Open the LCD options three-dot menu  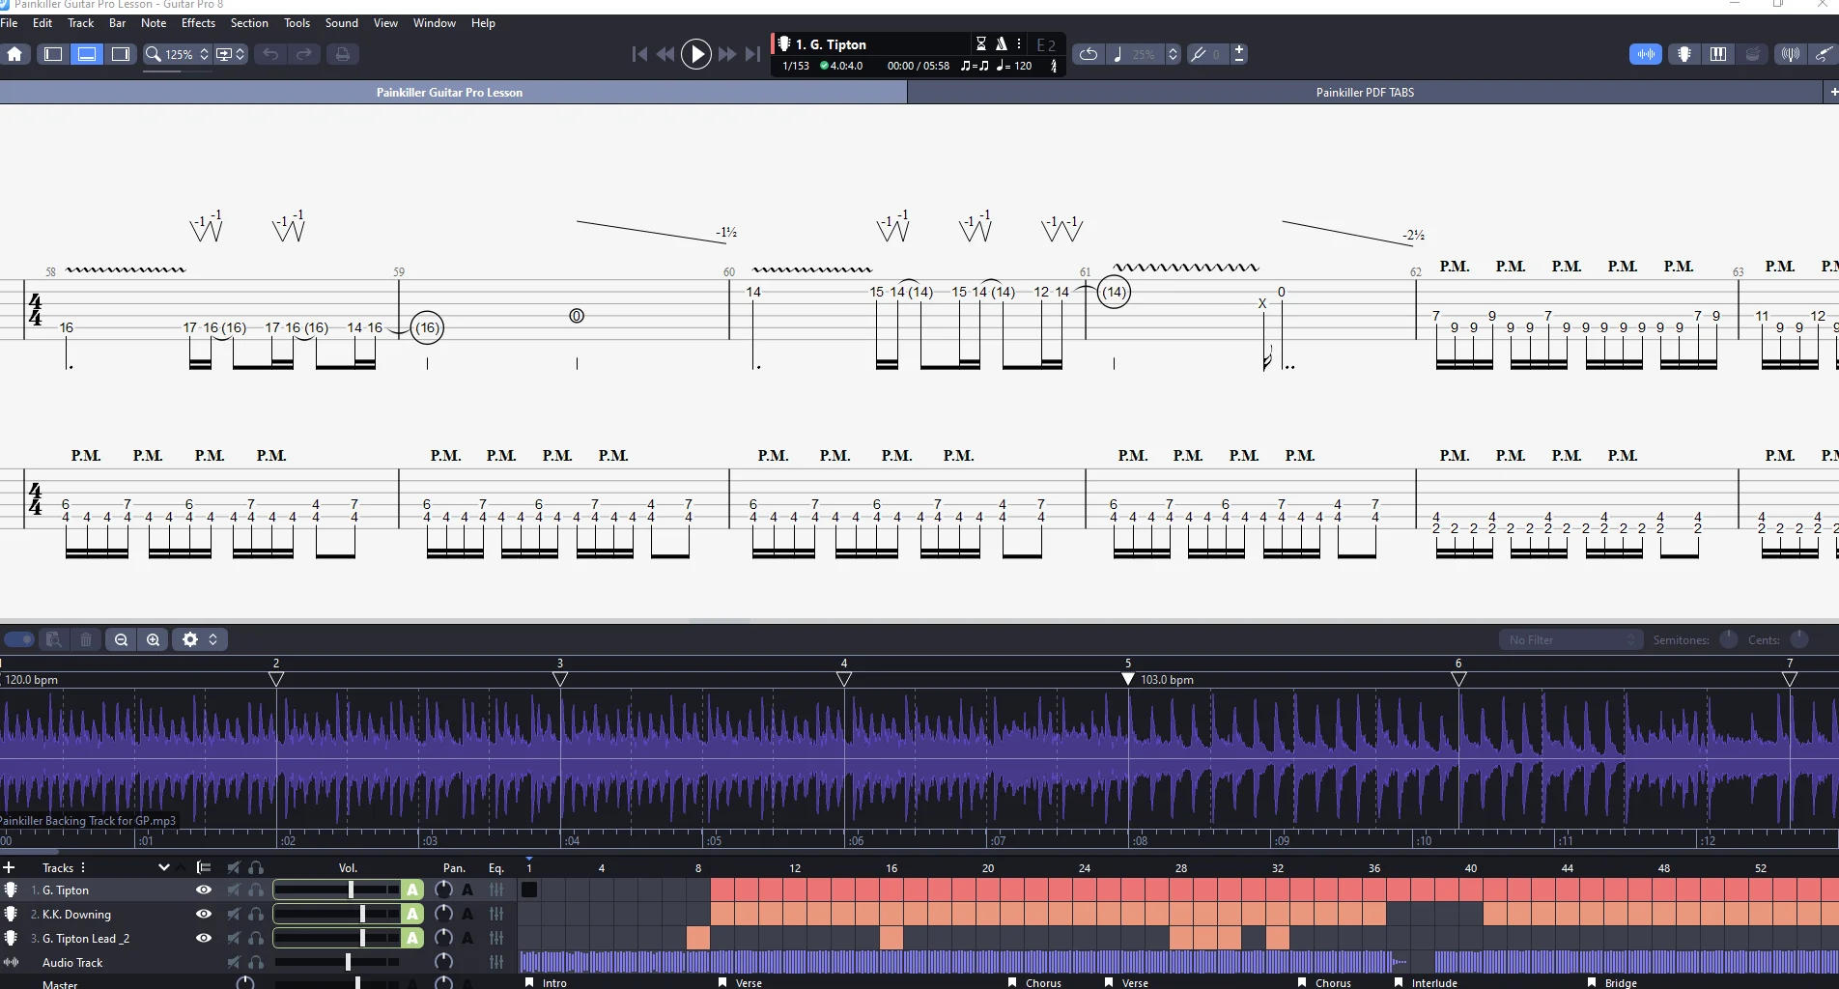[1019, 43]
